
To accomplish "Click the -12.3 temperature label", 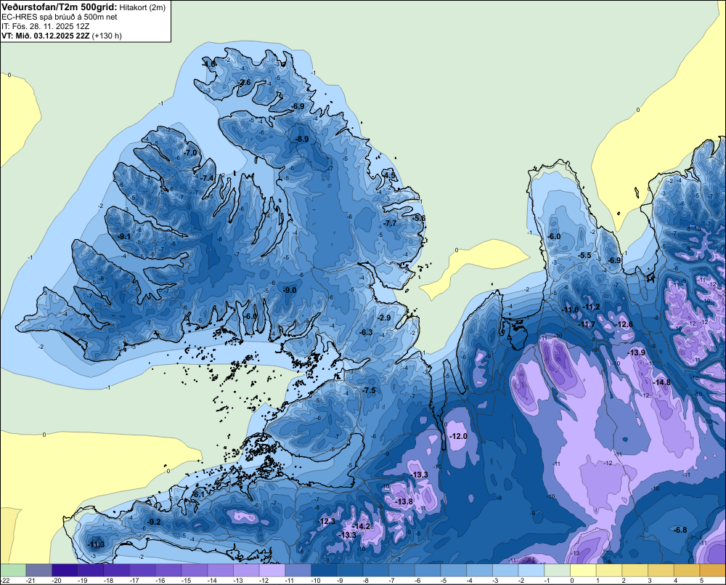I will tap(326, 521).
